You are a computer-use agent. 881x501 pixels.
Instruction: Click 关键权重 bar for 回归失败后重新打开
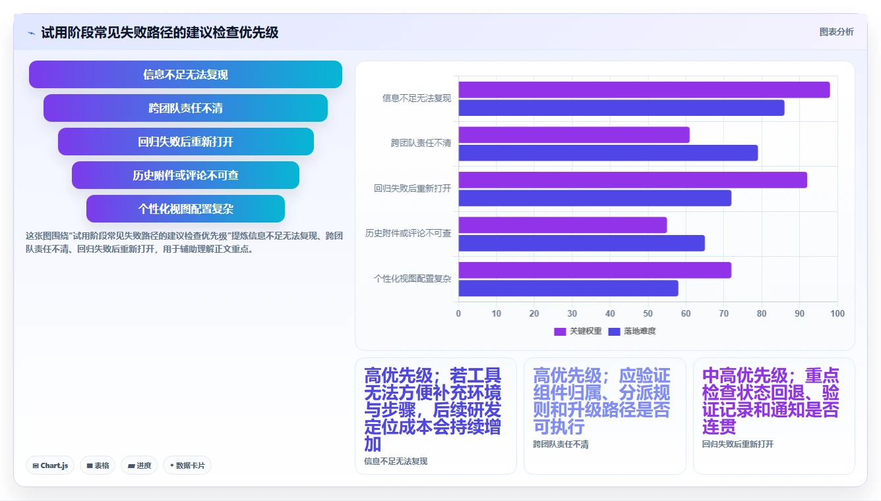pos(633,180)
